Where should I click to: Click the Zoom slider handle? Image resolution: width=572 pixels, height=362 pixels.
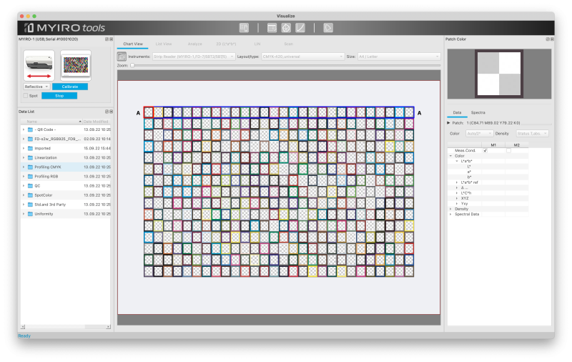click(132, 65)
